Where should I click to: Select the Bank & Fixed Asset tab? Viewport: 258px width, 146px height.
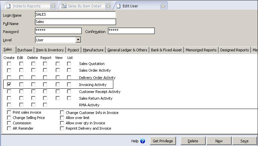(x=166, y=50)
